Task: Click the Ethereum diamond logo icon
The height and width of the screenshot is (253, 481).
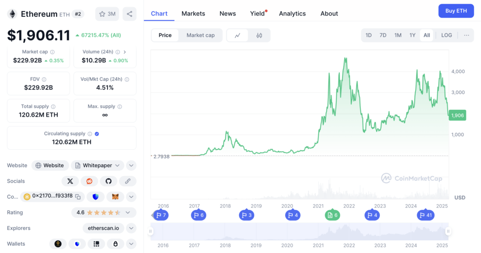Action: point(12,14)
